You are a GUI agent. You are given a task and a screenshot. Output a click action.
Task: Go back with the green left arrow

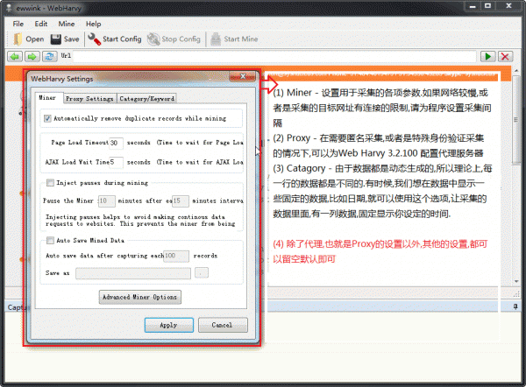15,57
